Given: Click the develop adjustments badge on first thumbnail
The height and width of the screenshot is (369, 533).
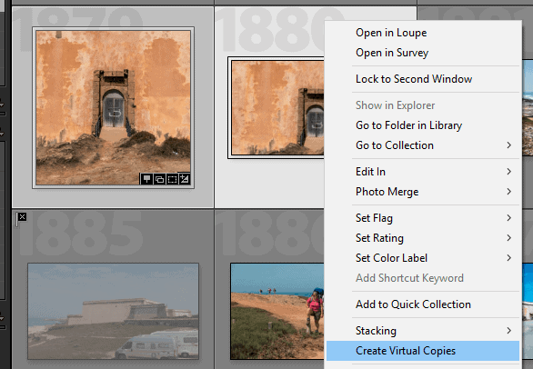Looking at the screenshot, I should pyautogui.click(x=185, y=179).
